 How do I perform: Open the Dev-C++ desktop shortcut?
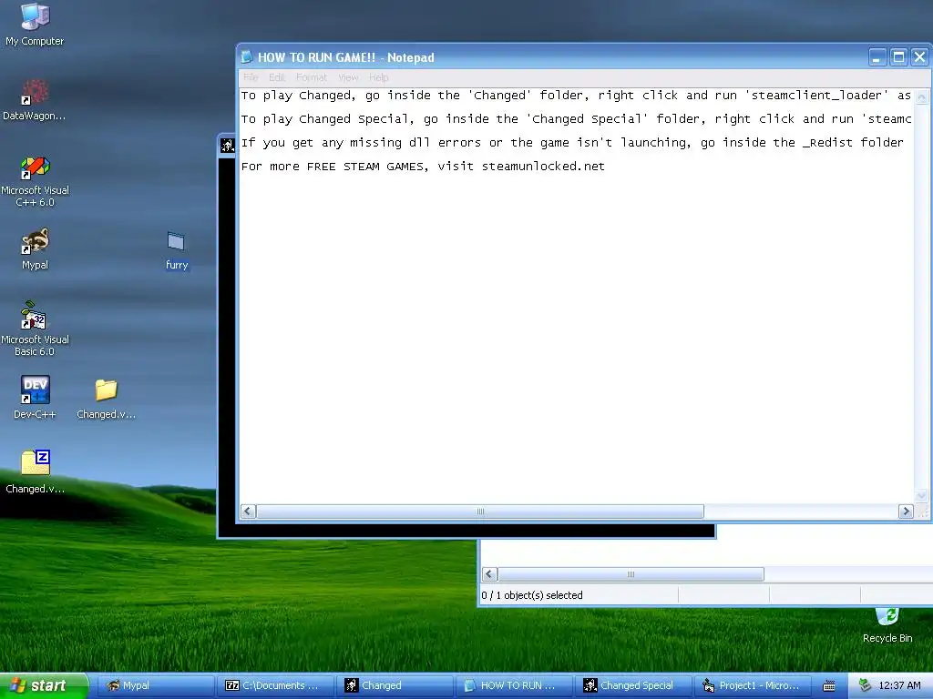pyautogui.click(x=35, y=397)
